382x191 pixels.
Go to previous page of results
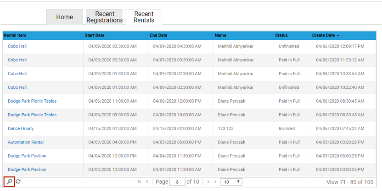147,182
